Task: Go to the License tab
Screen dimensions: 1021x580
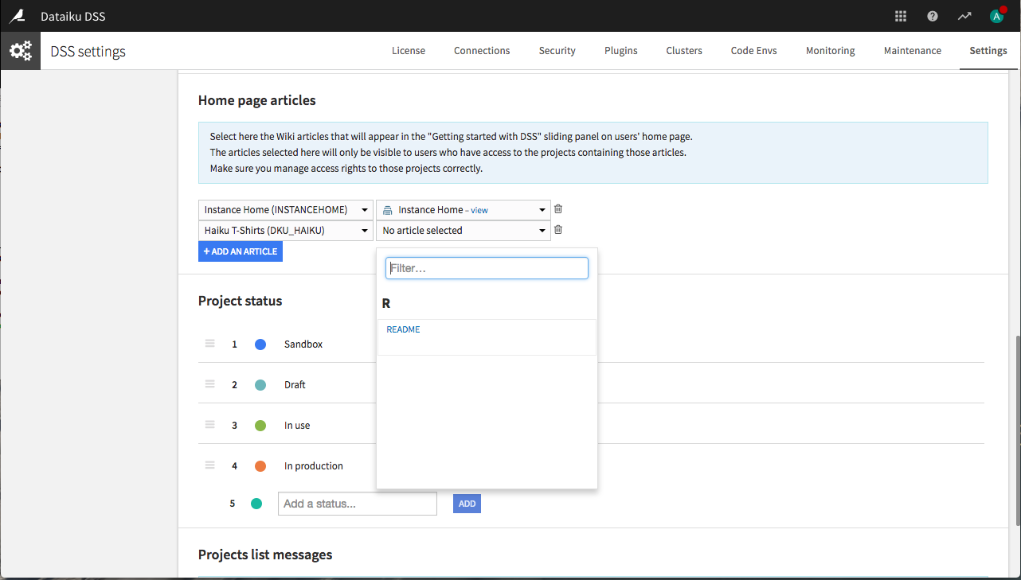Action: pos(409,50)
